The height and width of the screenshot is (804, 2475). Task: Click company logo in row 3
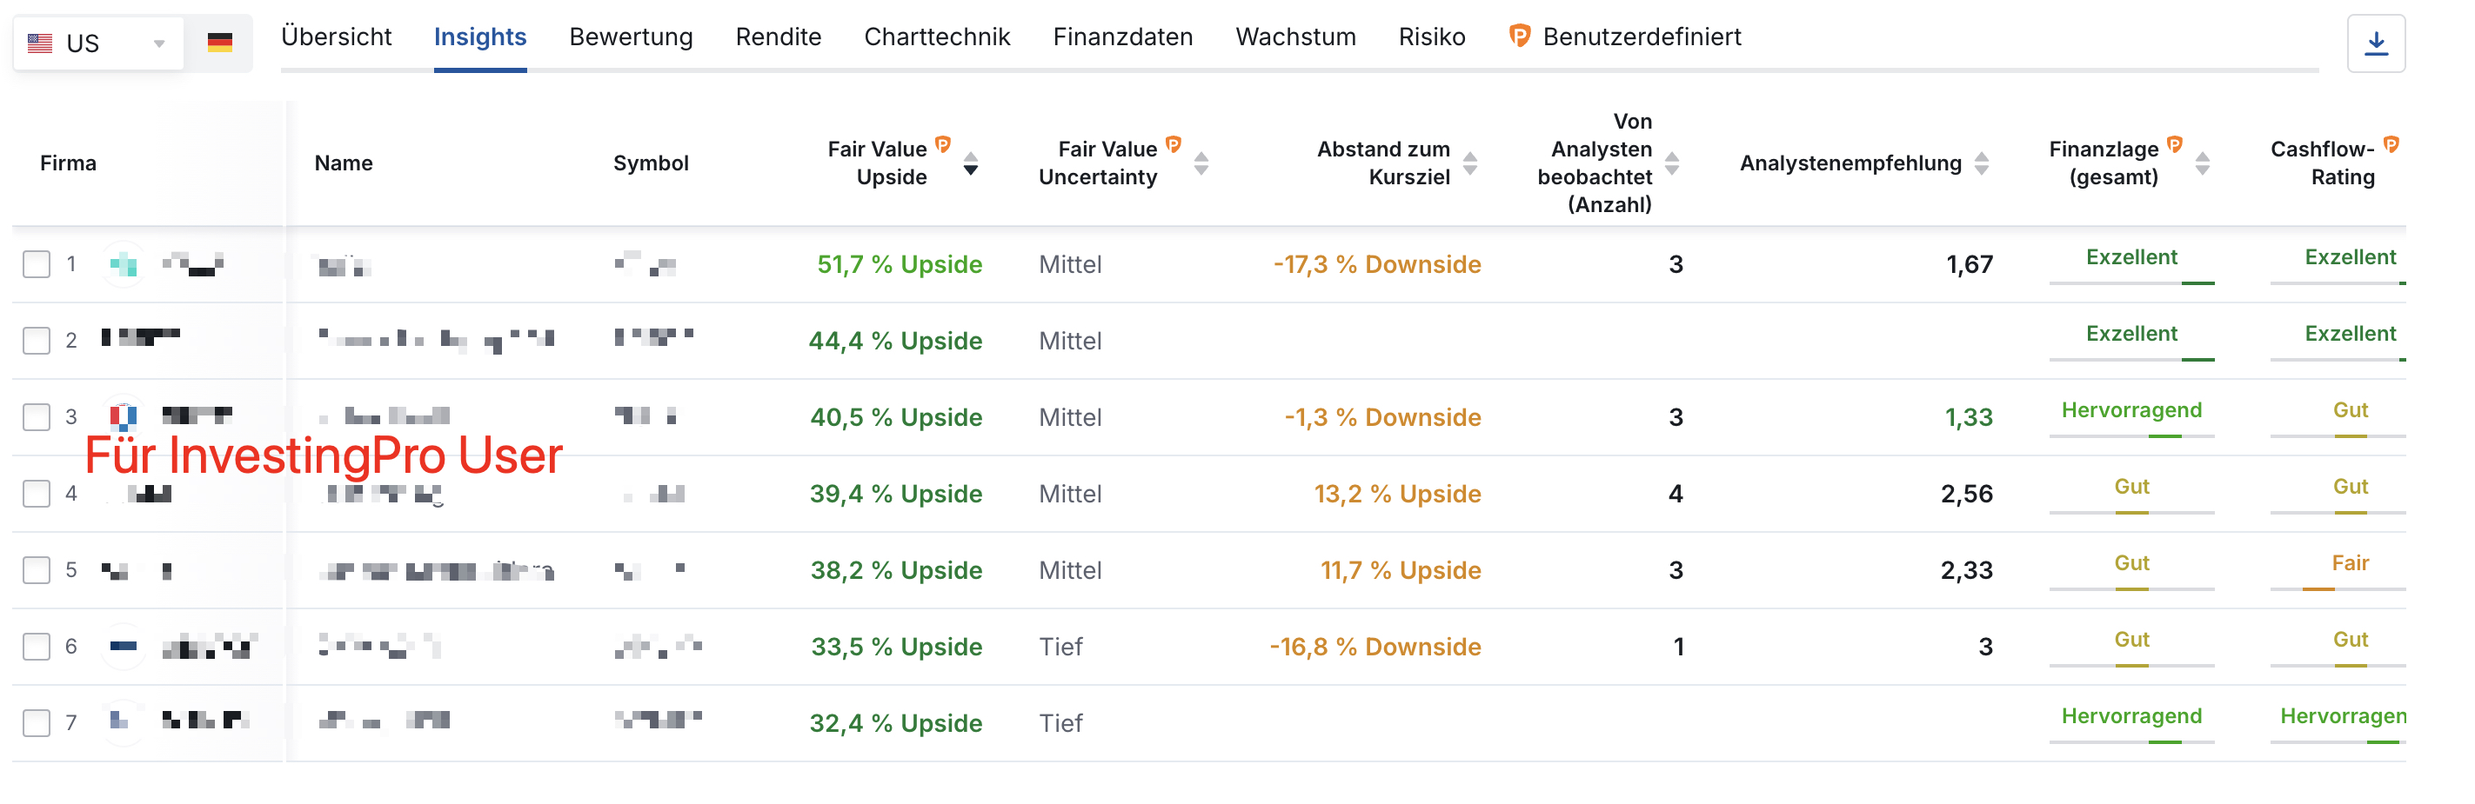pos(124,416)
